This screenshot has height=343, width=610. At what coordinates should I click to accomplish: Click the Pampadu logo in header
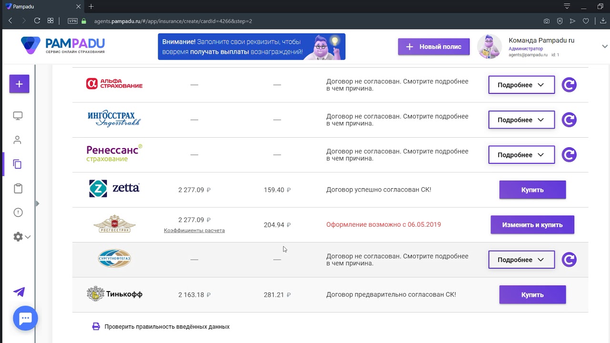point(63,46)
